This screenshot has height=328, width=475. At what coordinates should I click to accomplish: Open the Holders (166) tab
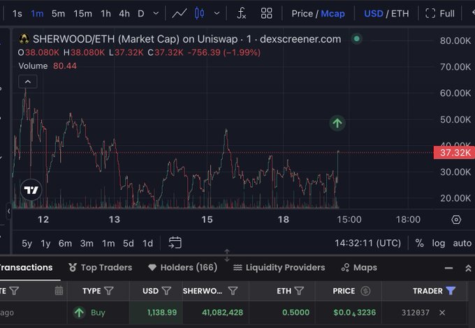coord(183,267)
